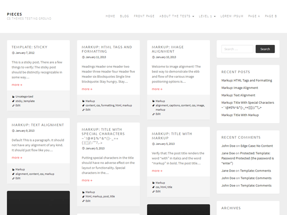Viewport: 287px width, 215px height.
Task: Click pencil icon on Text Alignment post
Action: coord(13,178)
